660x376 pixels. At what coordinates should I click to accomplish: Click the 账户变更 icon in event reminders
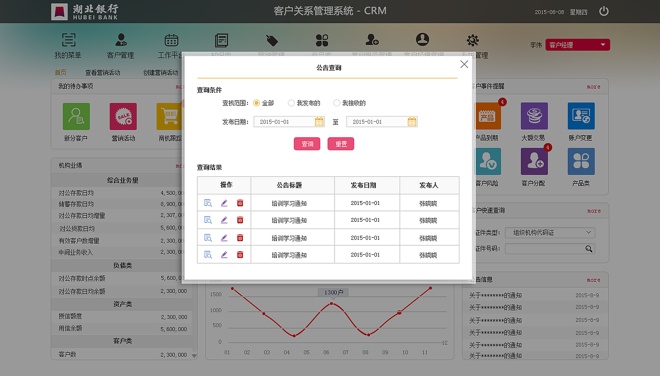(x=581, y=116)
